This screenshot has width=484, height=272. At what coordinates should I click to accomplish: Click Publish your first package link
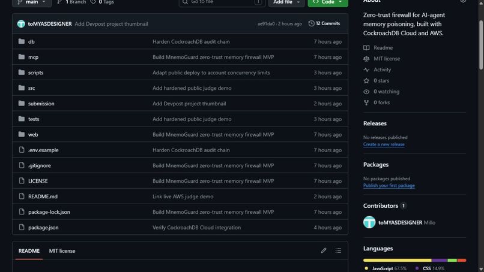click(389, 186)
